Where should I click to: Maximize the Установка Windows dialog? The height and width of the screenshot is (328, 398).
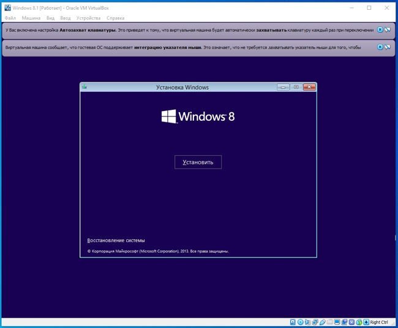(296, 87)
